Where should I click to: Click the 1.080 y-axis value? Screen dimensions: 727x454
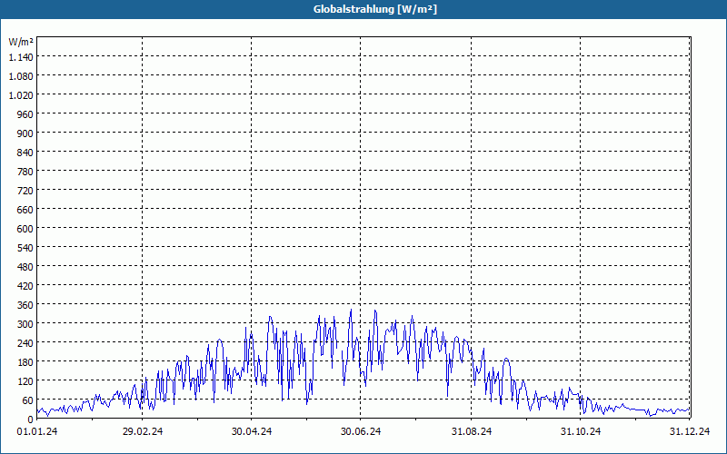tap(21, 76)
